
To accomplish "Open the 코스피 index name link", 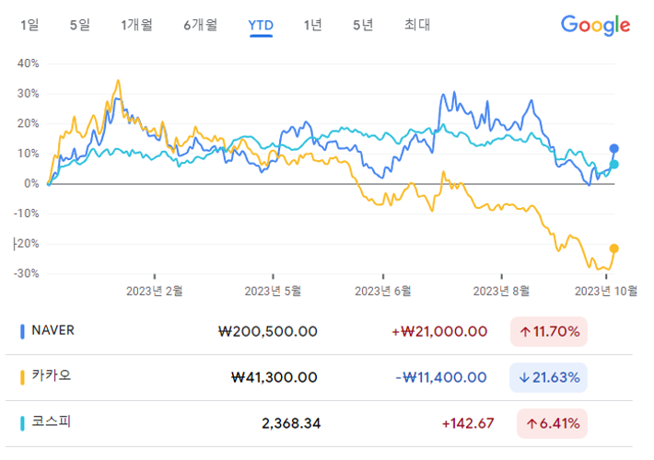I will (51, 422).
